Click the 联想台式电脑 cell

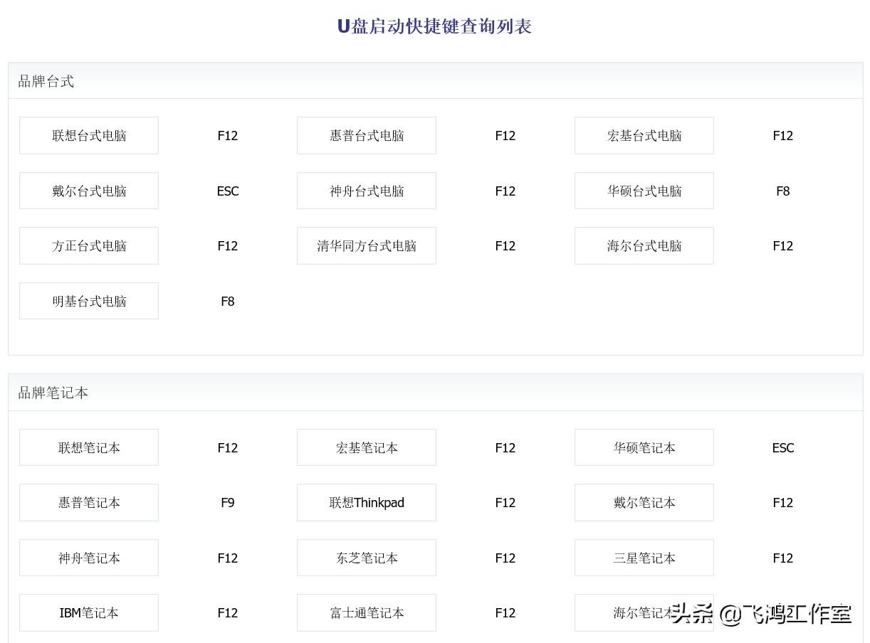coord(88,135)
